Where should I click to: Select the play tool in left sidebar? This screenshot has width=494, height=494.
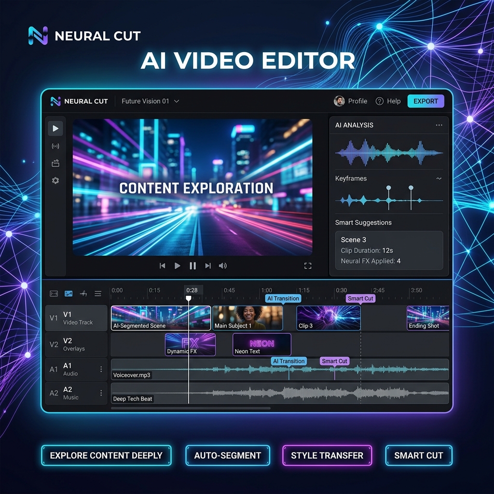click(55, 128)
